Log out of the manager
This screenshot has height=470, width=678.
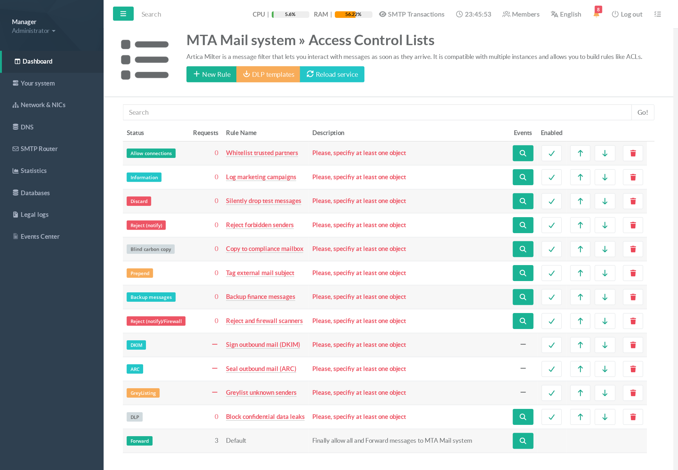point(627,14)
